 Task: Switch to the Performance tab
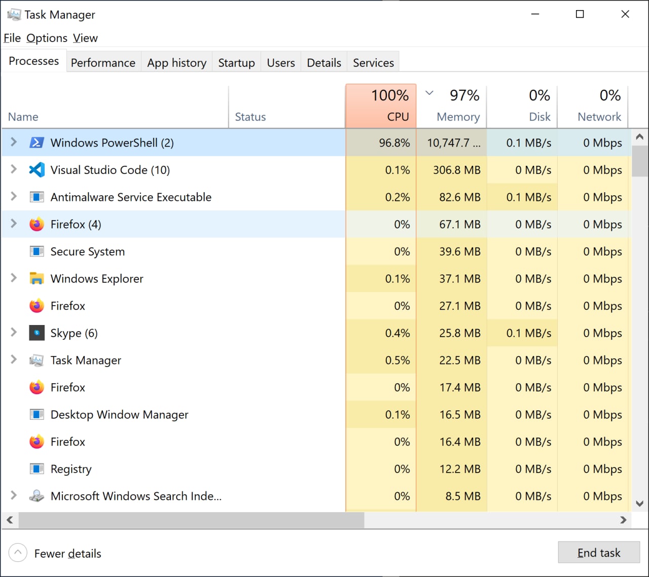(x=103, y=62)
